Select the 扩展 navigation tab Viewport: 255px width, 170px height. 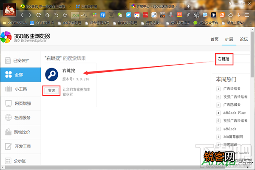(x=229, y=39)
